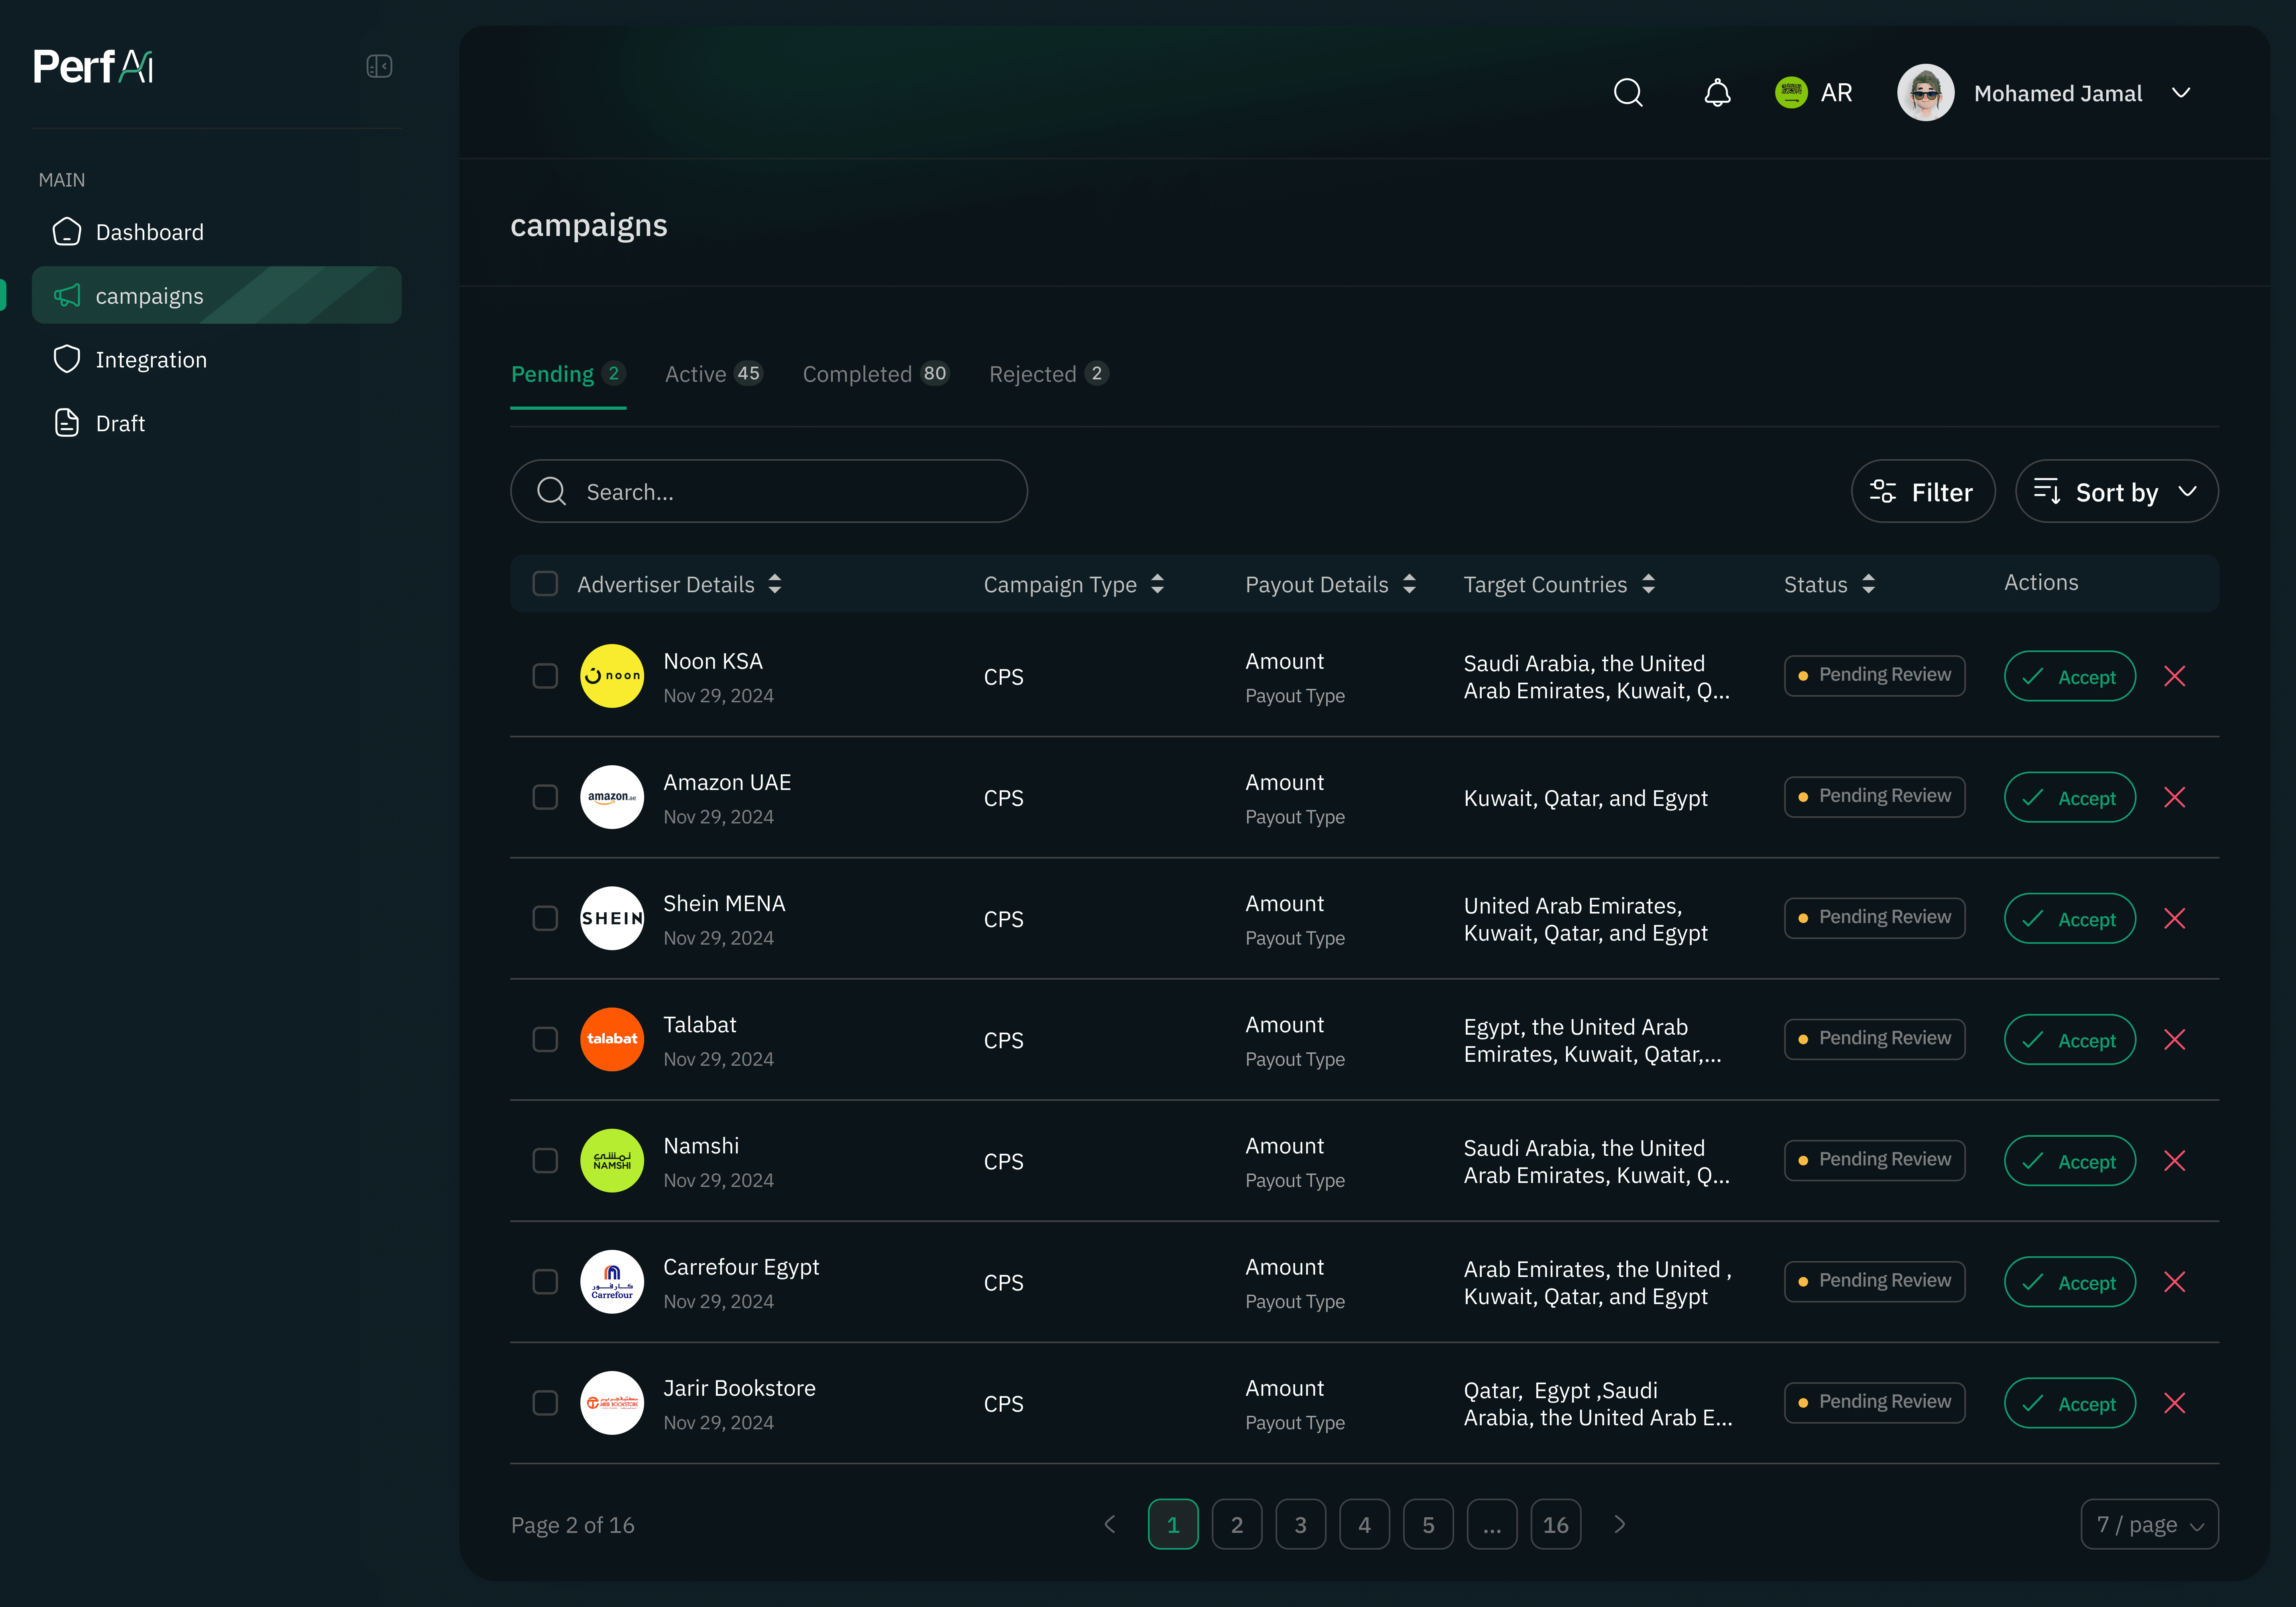Accept the Jarir Bookstore campaign

click(2070, 1403)
